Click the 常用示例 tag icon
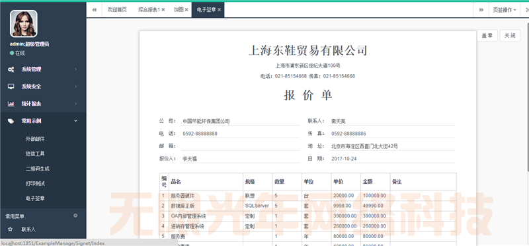The height and width of the screenshot is (246, 529). [11, 121]
